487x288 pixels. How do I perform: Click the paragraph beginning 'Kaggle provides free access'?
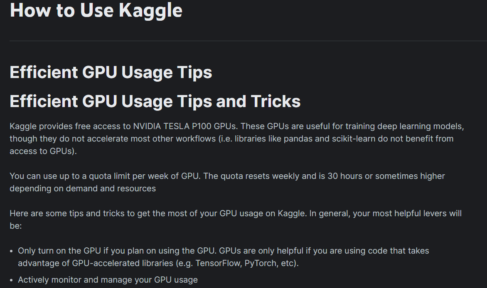(237, 139)
